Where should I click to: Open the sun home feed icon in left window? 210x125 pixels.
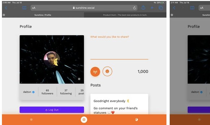[x=31, y=119]
